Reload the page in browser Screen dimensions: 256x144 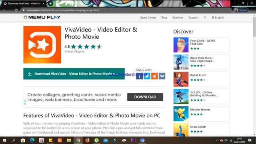(16, 10)
